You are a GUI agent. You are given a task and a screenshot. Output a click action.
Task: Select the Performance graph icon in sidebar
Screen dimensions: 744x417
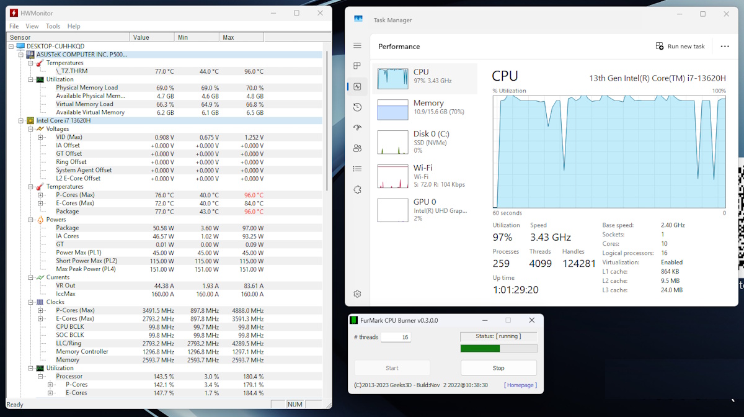pos(357,86)
